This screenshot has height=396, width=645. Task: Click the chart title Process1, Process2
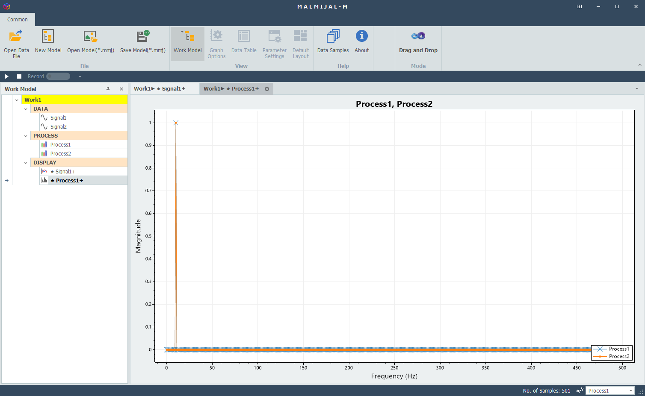click(394, 104)
